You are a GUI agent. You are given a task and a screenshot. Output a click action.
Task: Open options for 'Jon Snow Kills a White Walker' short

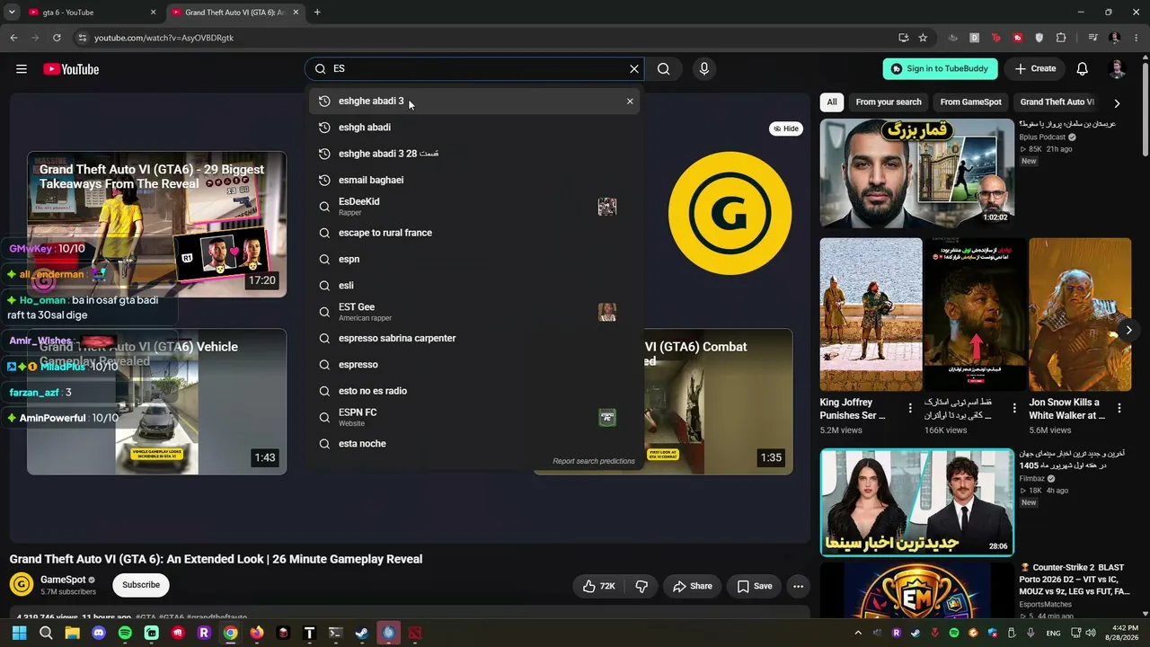click(1119, 409)
